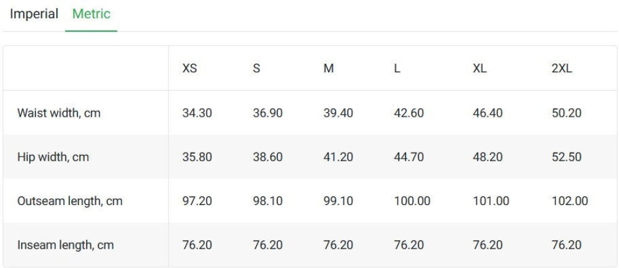The height and width of the screenshot is (268, 619).
Task: Select the Inseam length, cm row label
Action: pos(66,245)
